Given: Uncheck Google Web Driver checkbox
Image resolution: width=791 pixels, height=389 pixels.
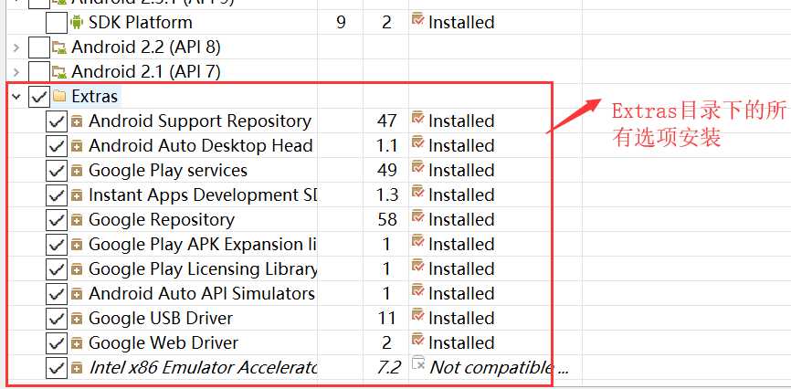Looking at the screenshot, I should tap(56, 343).
